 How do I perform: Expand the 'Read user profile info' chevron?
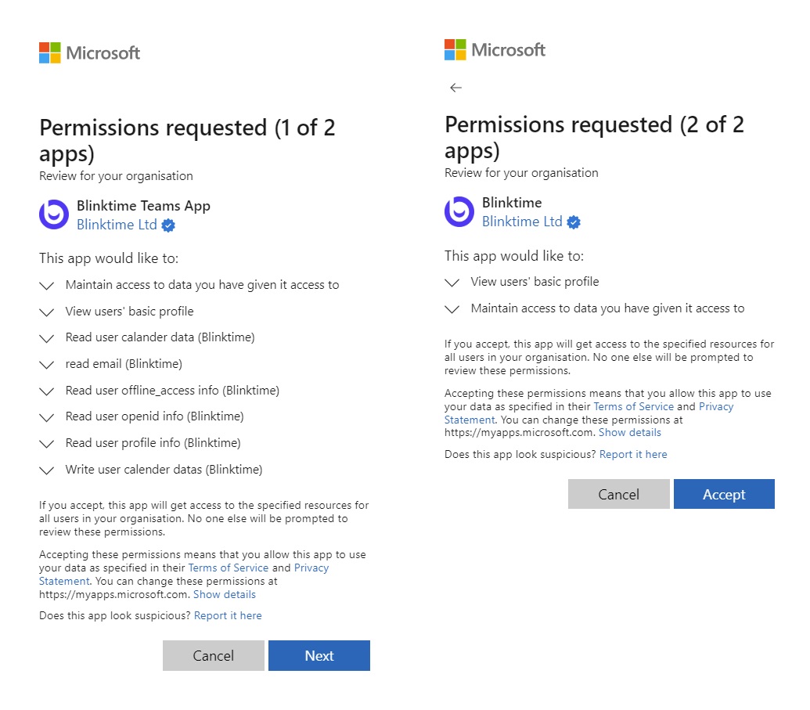pyautogui.click(x=47, y=444)
